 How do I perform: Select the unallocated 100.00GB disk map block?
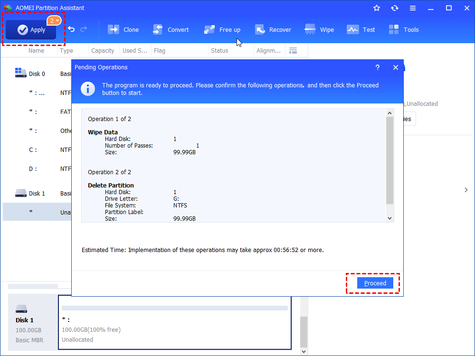[x=175, y=323]
